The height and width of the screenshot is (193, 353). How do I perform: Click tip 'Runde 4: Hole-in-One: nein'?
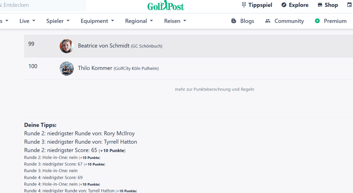click(51, 184)
